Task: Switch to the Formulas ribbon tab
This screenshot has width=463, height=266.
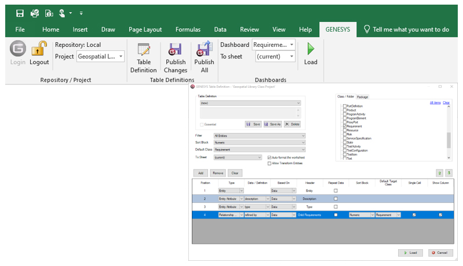Action: (188, 29)
